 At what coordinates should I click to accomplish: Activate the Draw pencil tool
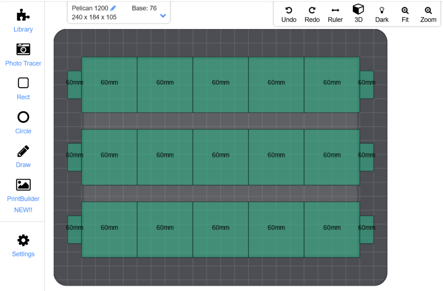pos(23,151)
